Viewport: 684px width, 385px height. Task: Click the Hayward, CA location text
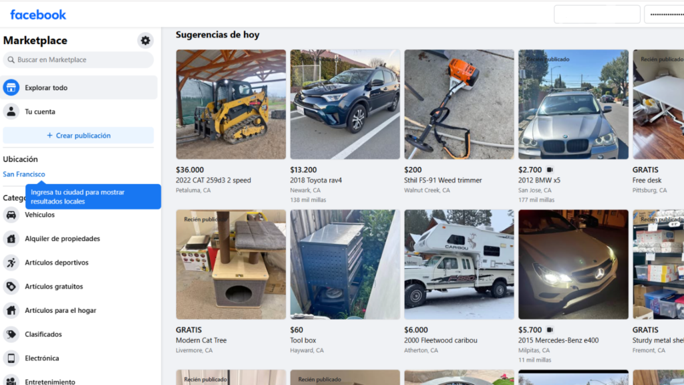[x=307, y=350]
